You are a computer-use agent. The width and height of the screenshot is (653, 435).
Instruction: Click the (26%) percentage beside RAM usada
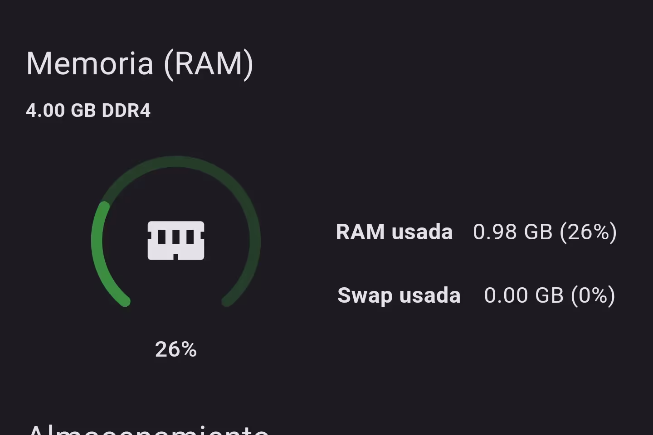pyautogui.click(x=588, y=232)
